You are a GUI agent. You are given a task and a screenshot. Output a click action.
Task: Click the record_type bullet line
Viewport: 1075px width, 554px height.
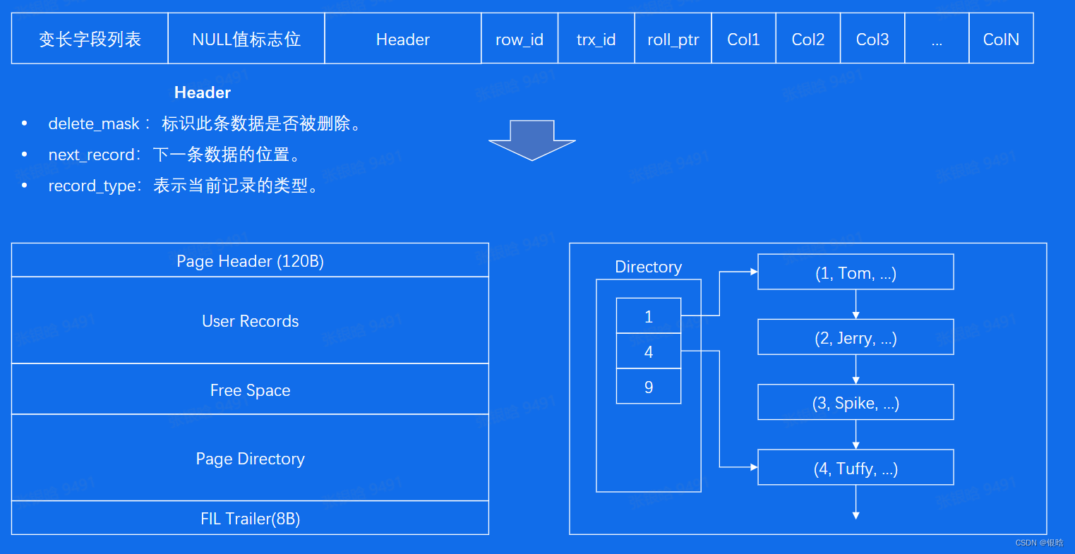tap(169, 186)
